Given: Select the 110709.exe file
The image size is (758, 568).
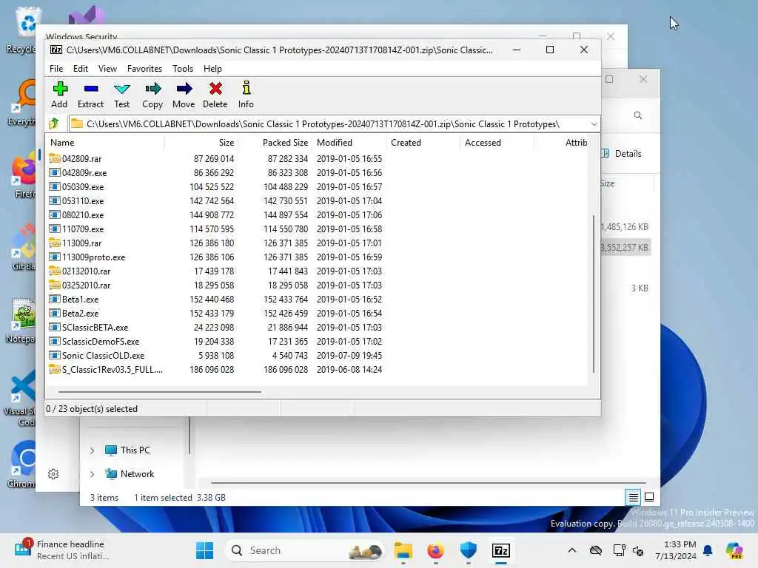Looking at the screenshot, I should [83, 229].
